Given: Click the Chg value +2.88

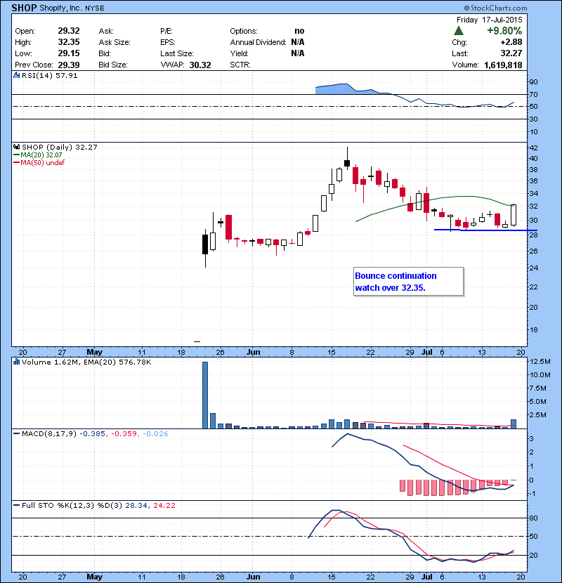Looking at the screenshot, I should [511, 42].
